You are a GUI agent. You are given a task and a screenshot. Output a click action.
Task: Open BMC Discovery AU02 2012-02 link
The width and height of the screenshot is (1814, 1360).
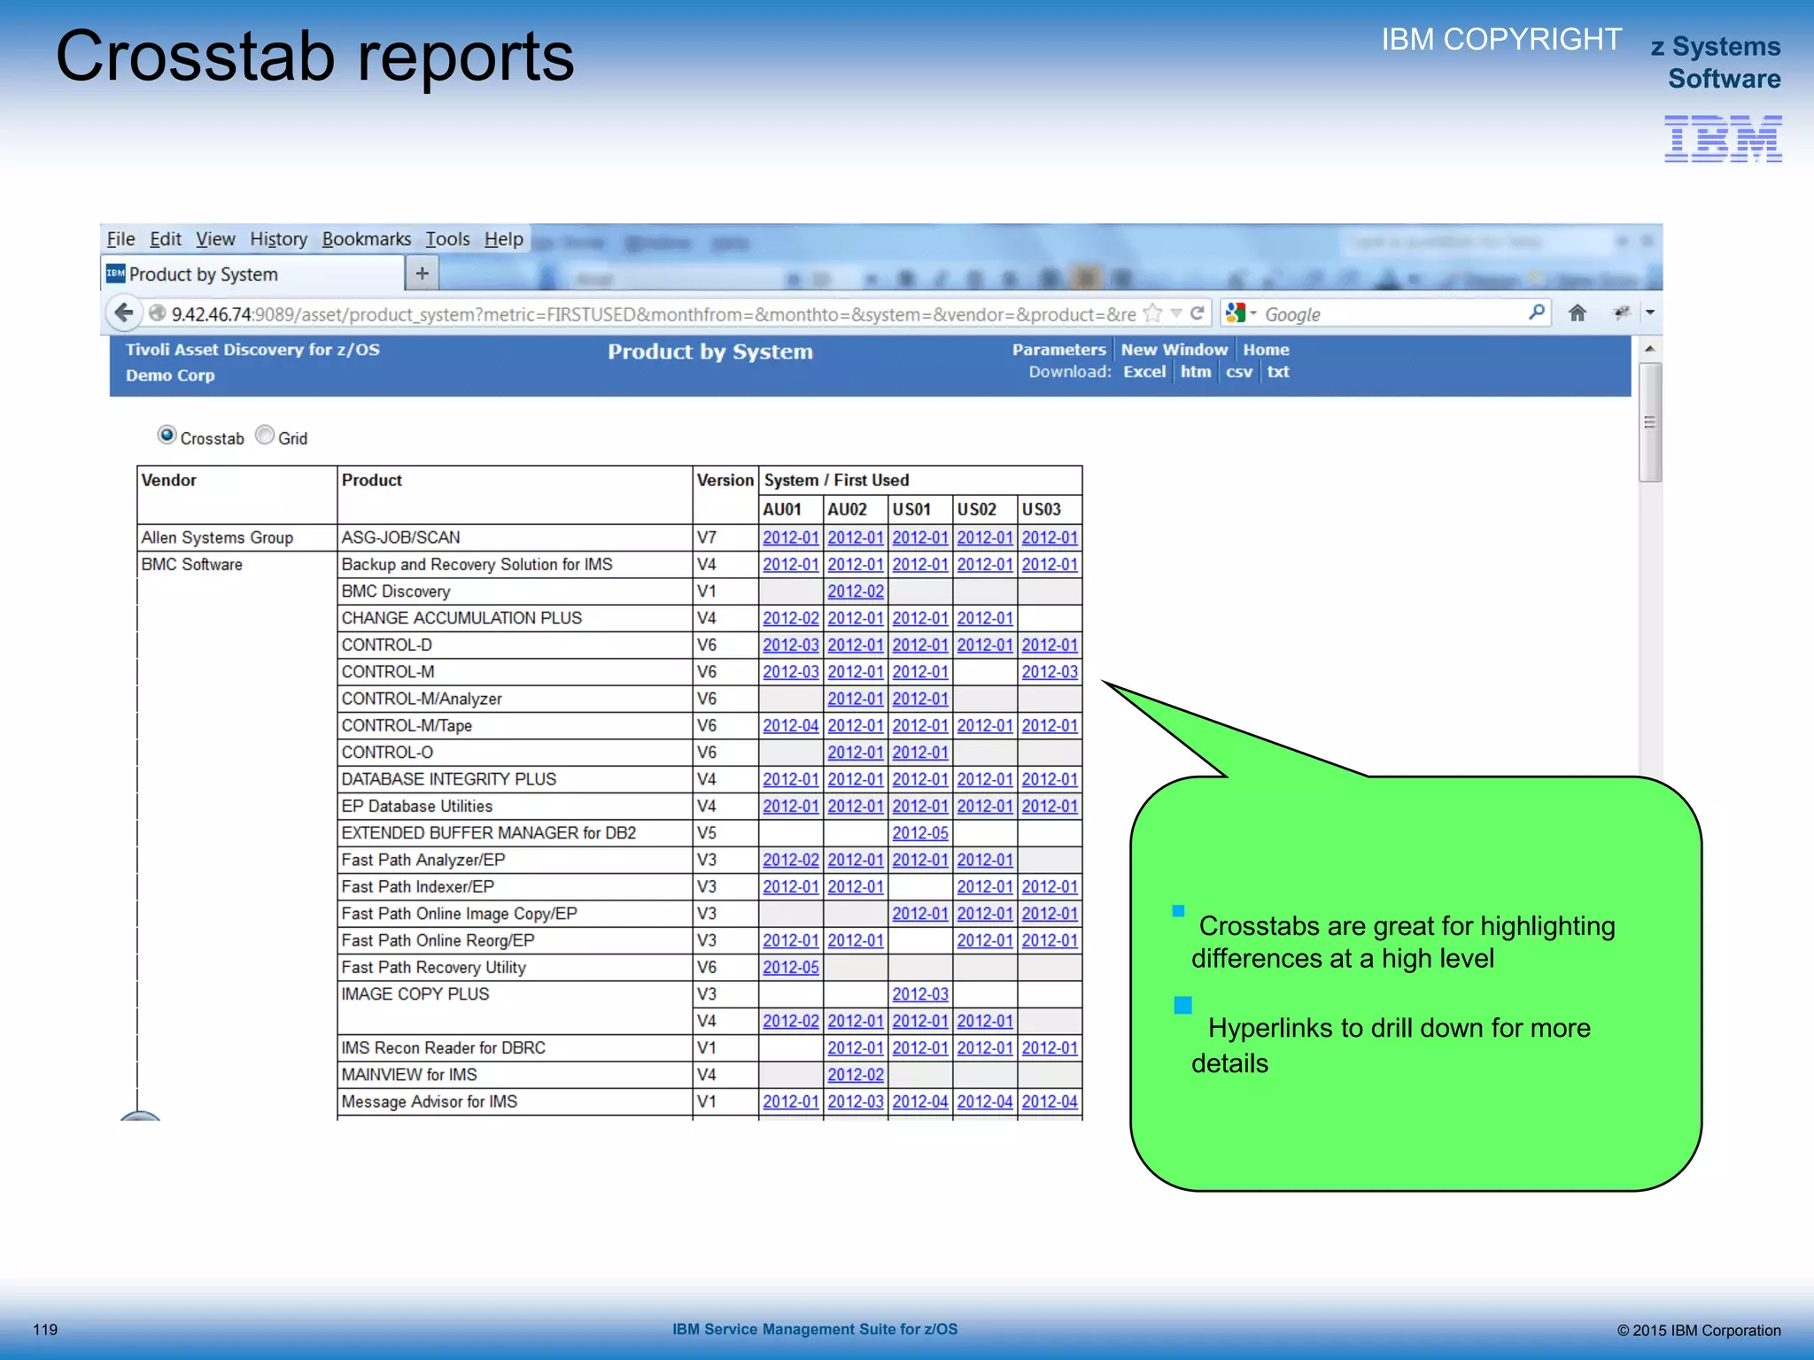(x=855, y=591)
